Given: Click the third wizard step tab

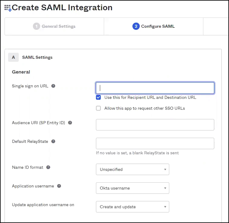Looking at the screenshot, I should 216,26.
